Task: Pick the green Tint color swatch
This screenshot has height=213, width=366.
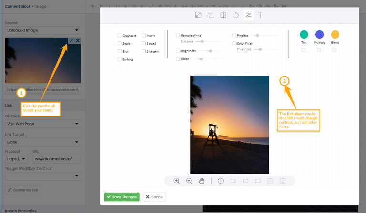Action: click(304, 34)
